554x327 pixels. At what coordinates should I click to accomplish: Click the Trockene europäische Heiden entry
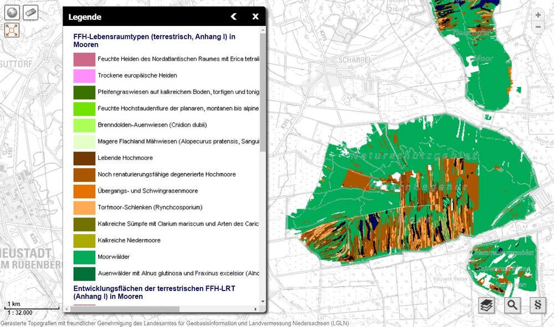point(137,75)
